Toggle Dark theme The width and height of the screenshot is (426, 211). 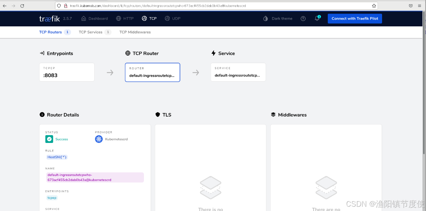coord(278,19)
